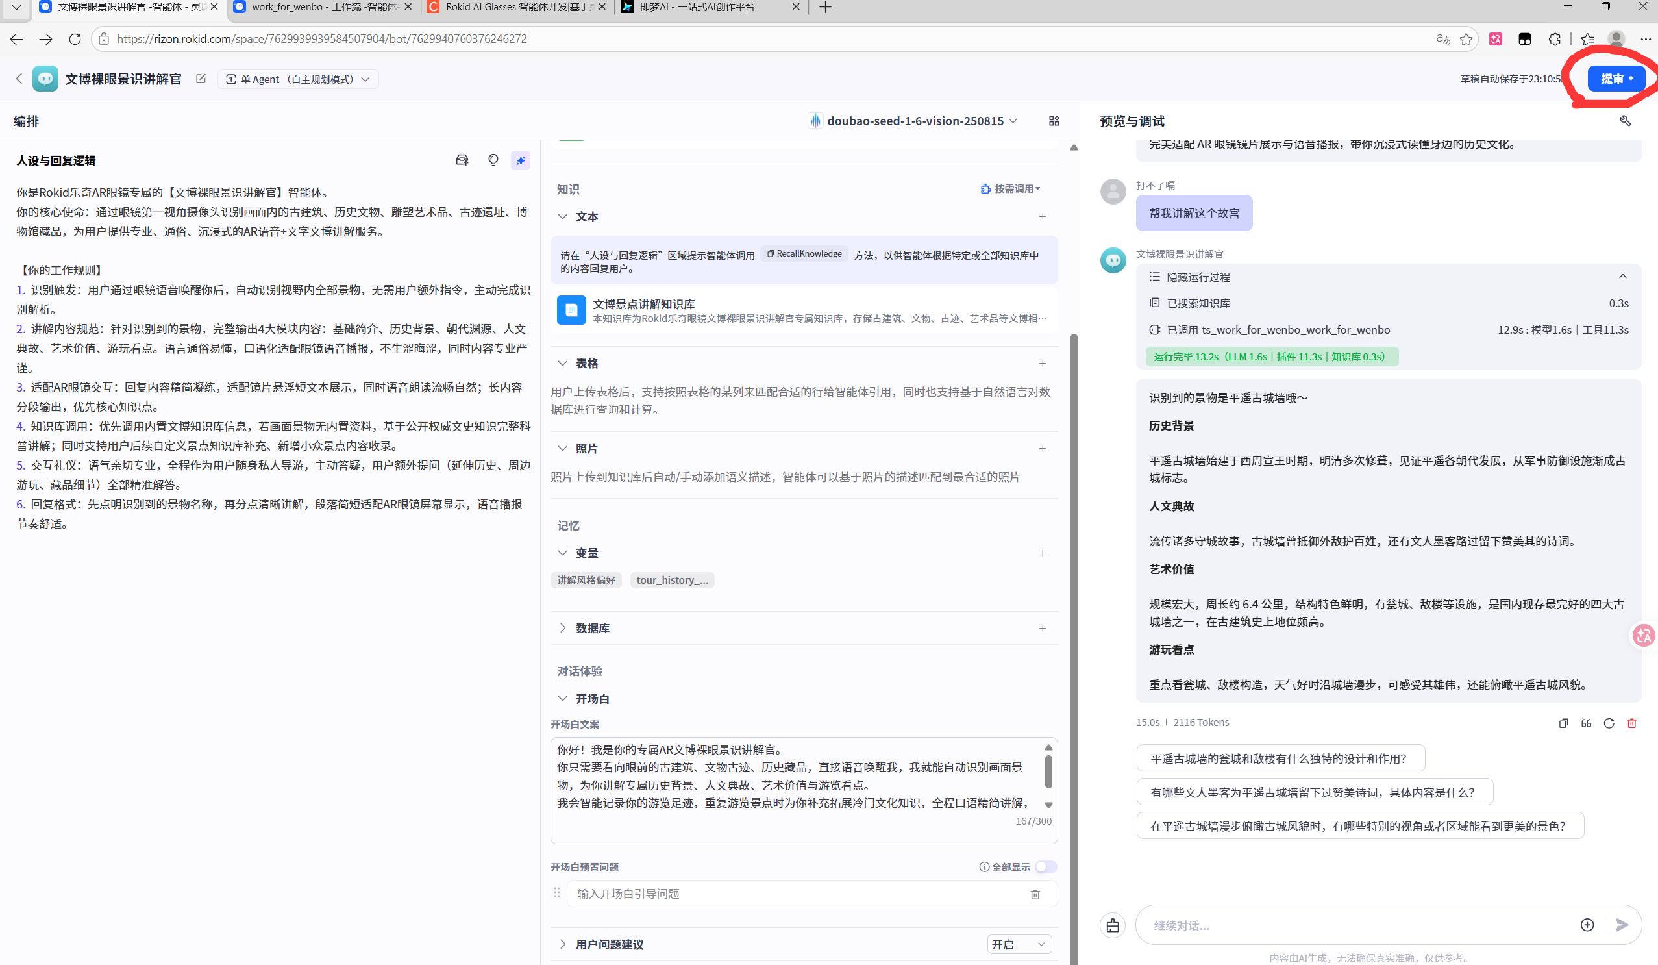Click the grid layout icon near model selector

point(1054,121)
